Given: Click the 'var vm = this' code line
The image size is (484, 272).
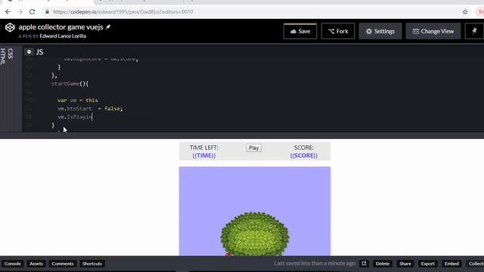Looking at the screenshot, I should (77, 100).
